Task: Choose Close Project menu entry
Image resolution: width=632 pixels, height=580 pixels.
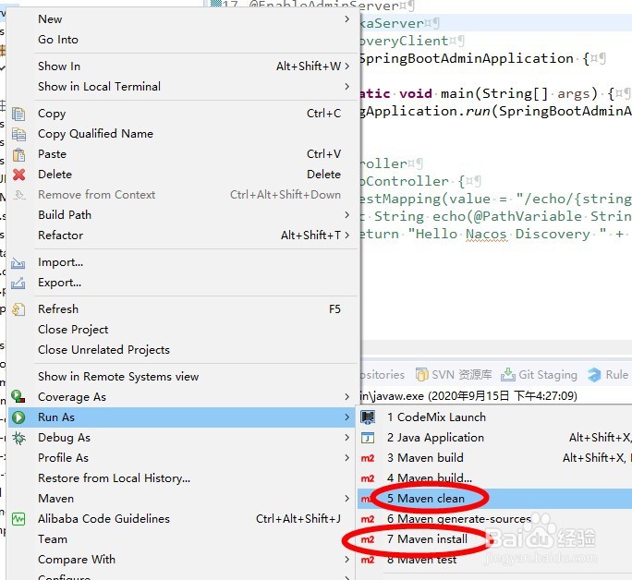Action: (x=73, y=330)
